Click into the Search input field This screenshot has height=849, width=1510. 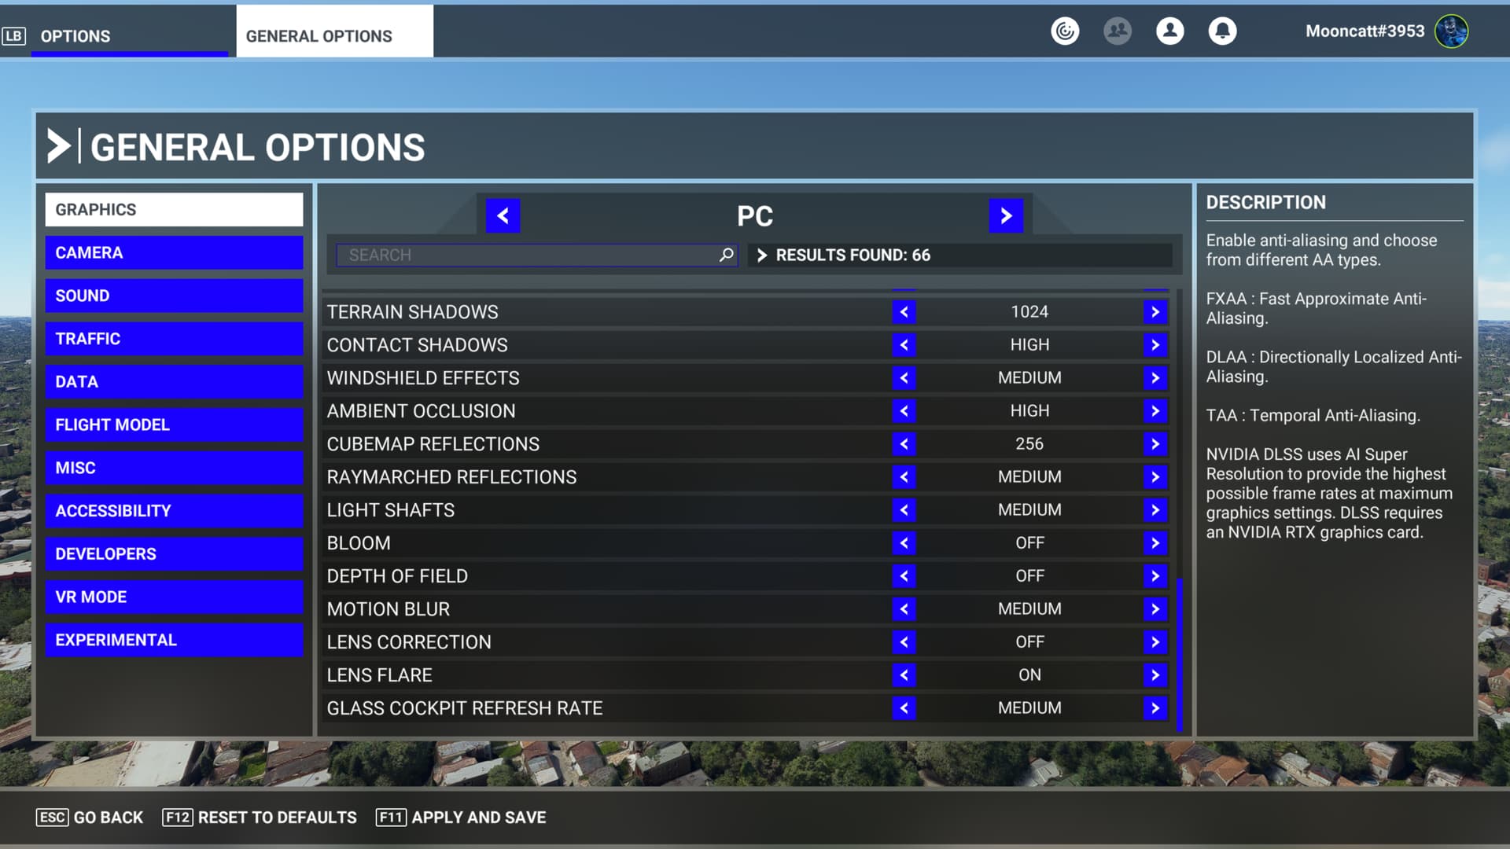click(x=527, y=255)
